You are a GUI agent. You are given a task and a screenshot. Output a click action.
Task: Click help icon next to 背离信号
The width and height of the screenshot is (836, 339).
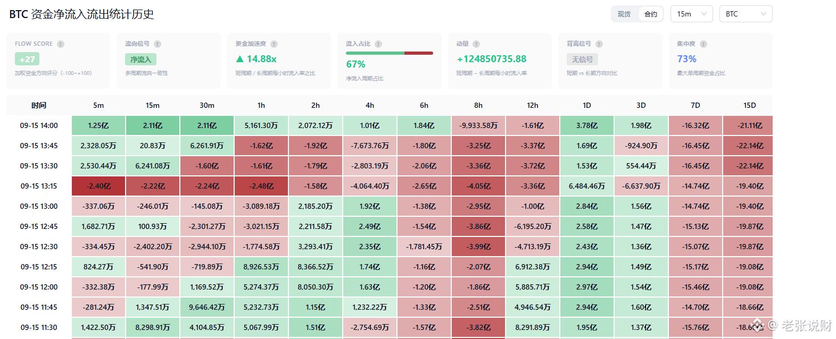(x=599, y=44)
